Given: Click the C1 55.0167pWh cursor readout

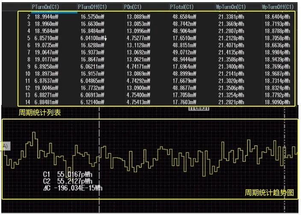Looking at the screenshot, I should [x=68, y=174].
